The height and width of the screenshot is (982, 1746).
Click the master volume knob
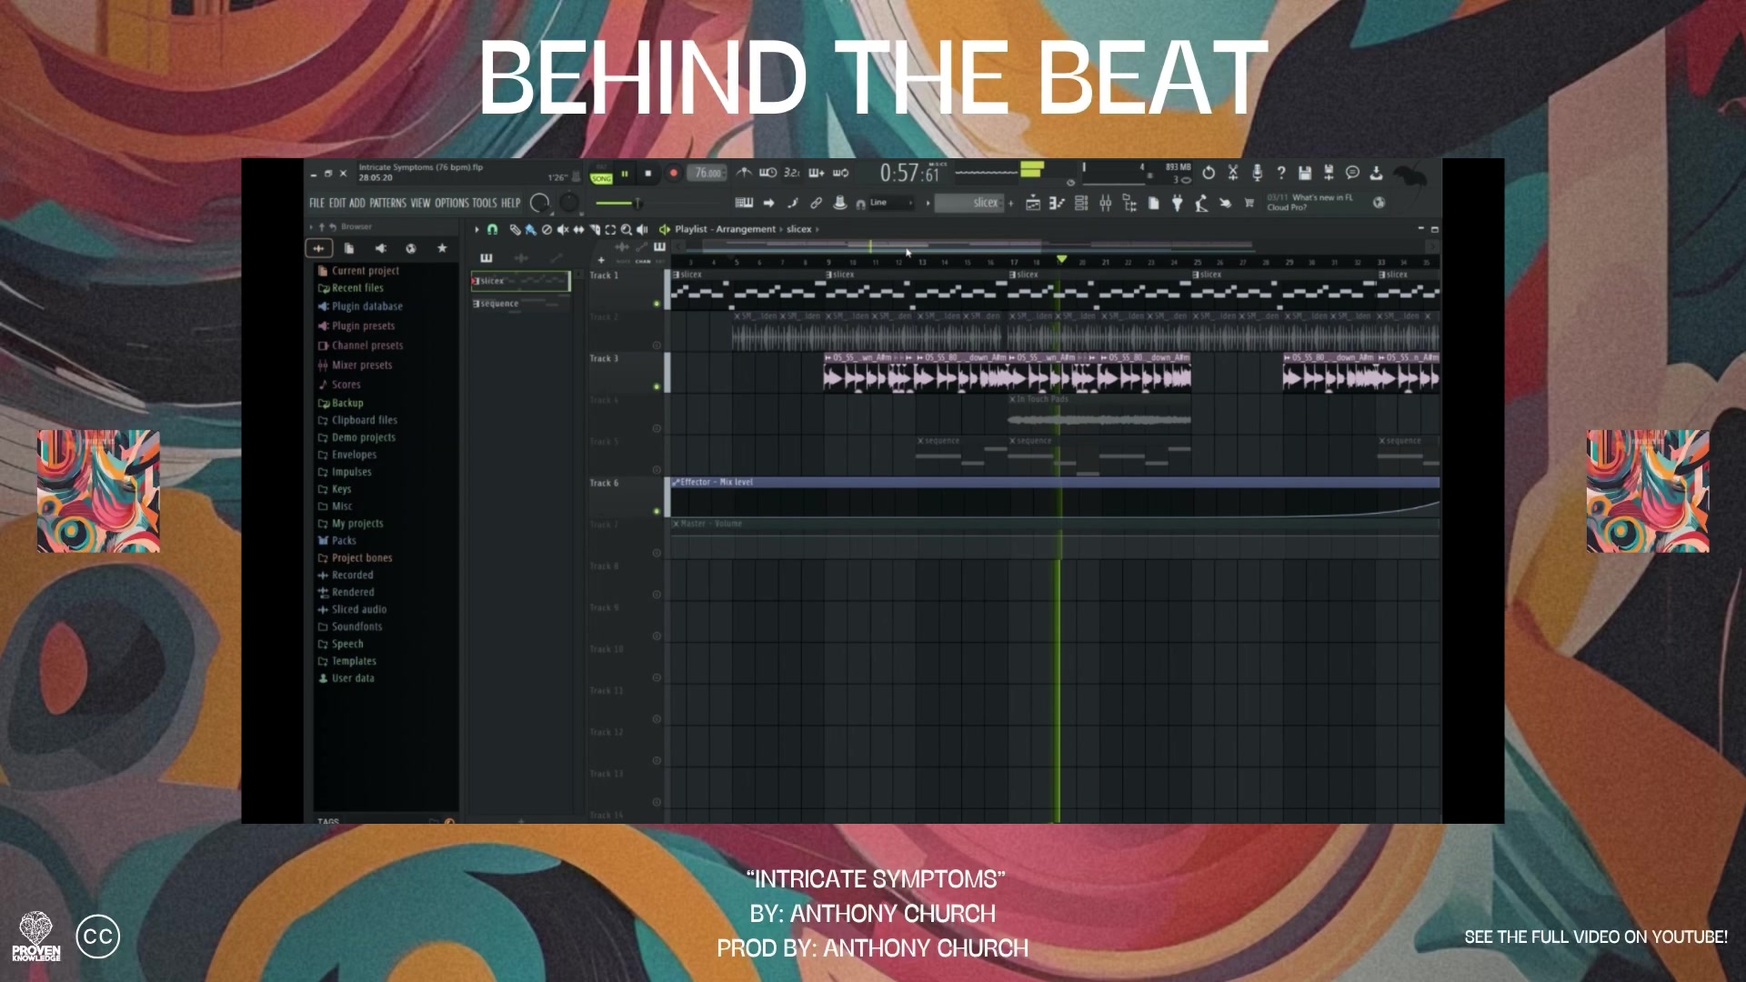click(x=540, y=203)
